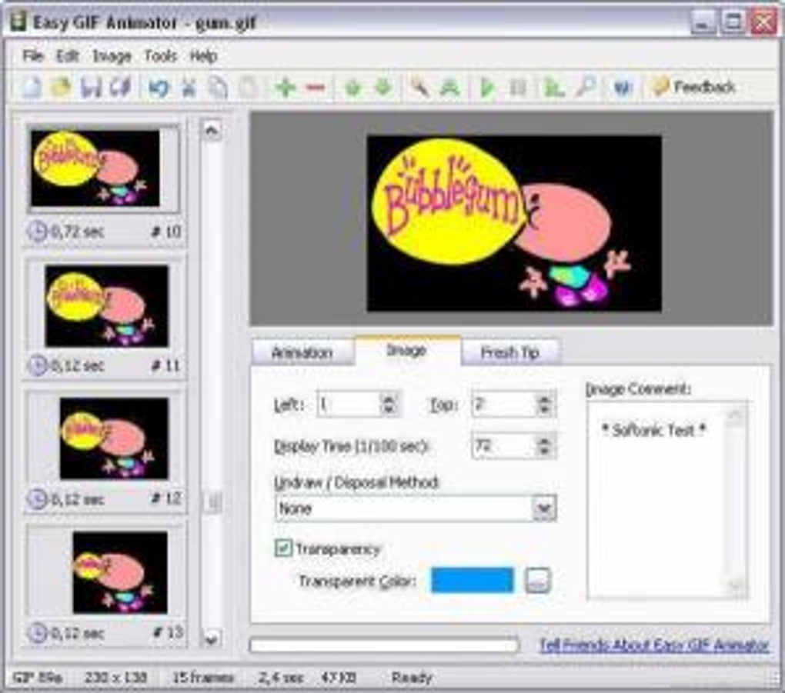The width and height of the screenshot is (785, 693).
Task: Select the Image tab
Action: click(406, 350)
